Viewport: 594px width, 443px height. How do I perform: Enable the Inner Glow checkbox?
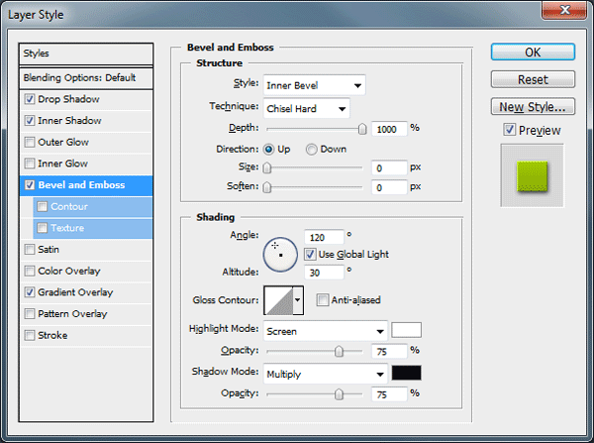30,164
